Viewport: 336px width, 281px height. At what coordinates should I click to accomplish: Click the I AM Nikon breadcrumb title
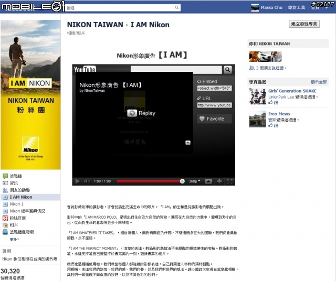coord(150,25)
